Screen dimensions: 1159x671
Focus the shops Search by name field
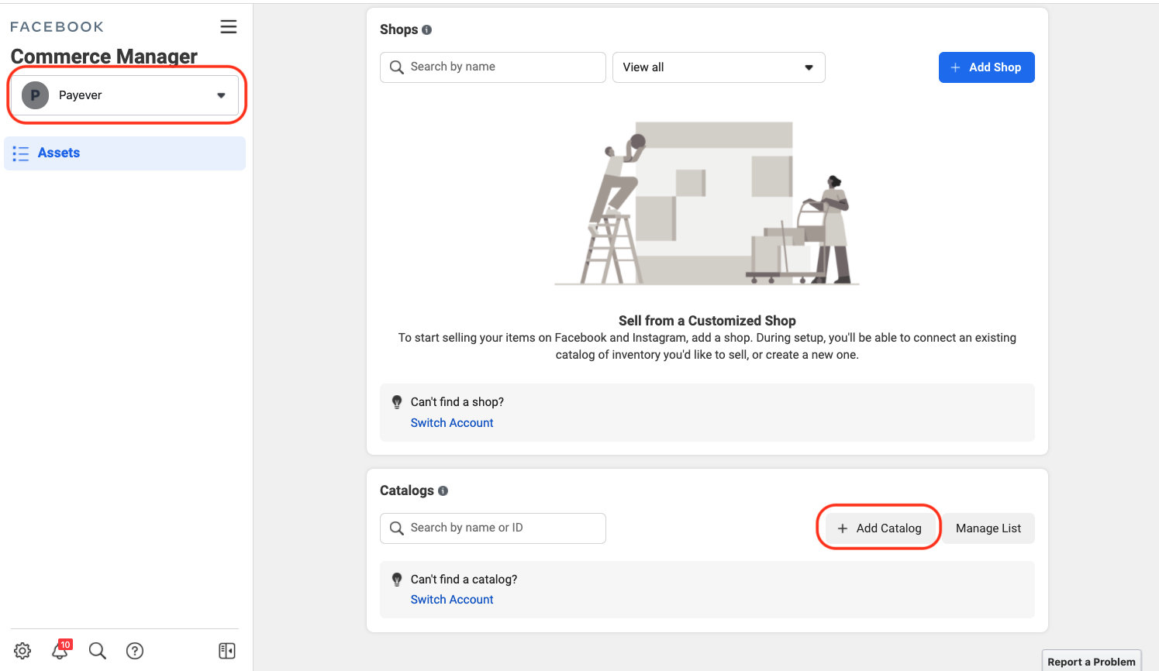[x=493, y=67]
